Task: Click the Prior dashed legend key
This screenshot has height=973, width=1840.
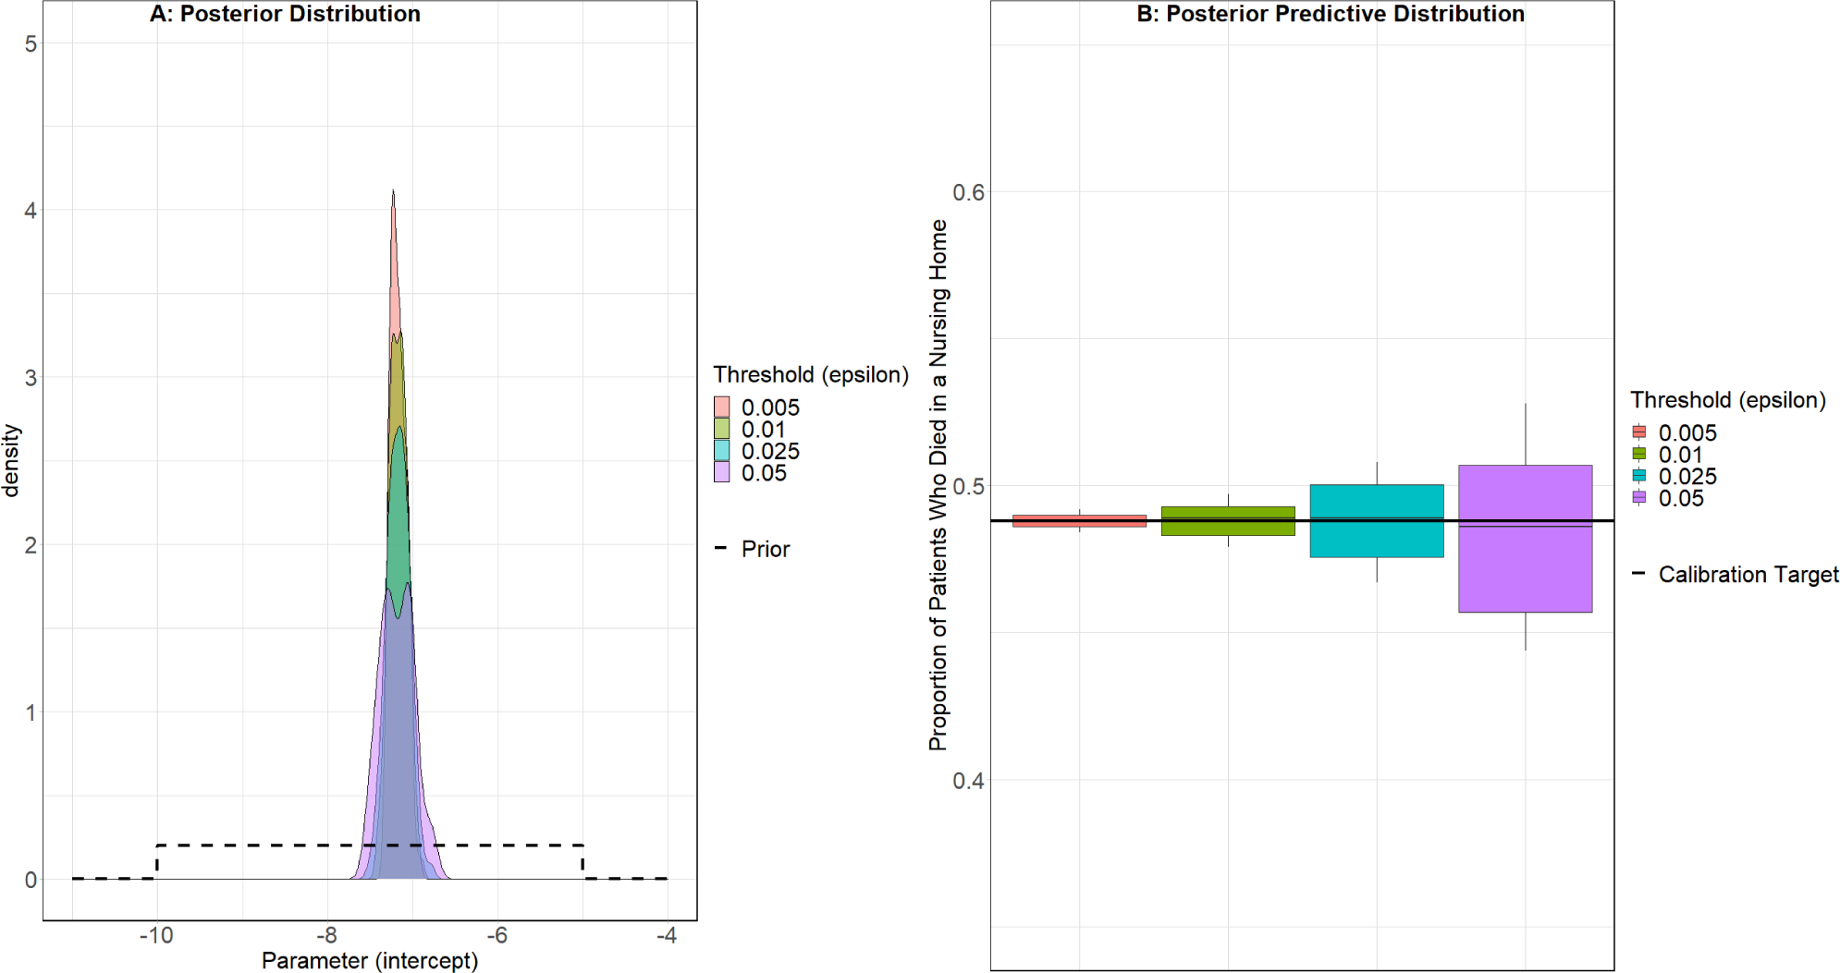Action: pos(721,549)
